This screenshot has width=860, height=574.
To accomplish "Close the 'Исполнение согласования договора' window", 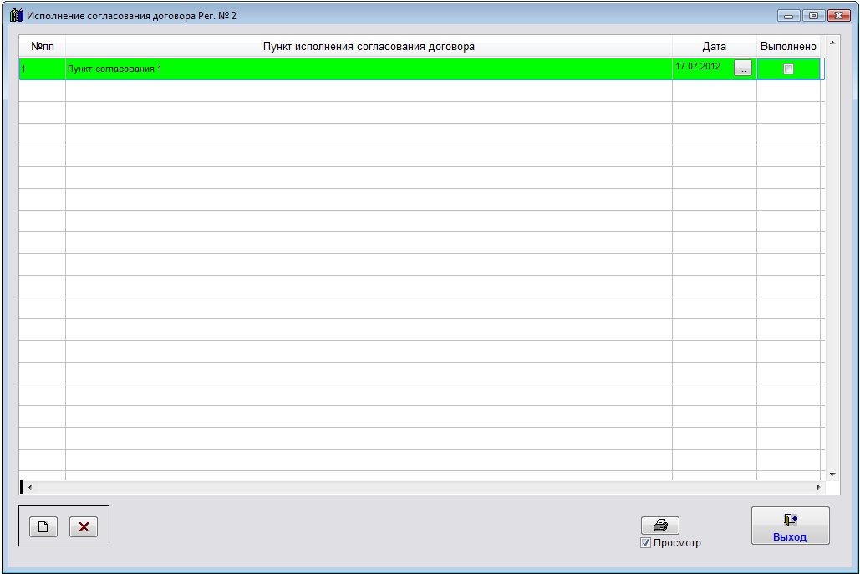I will pyautogui.click(x=838, y=16).
